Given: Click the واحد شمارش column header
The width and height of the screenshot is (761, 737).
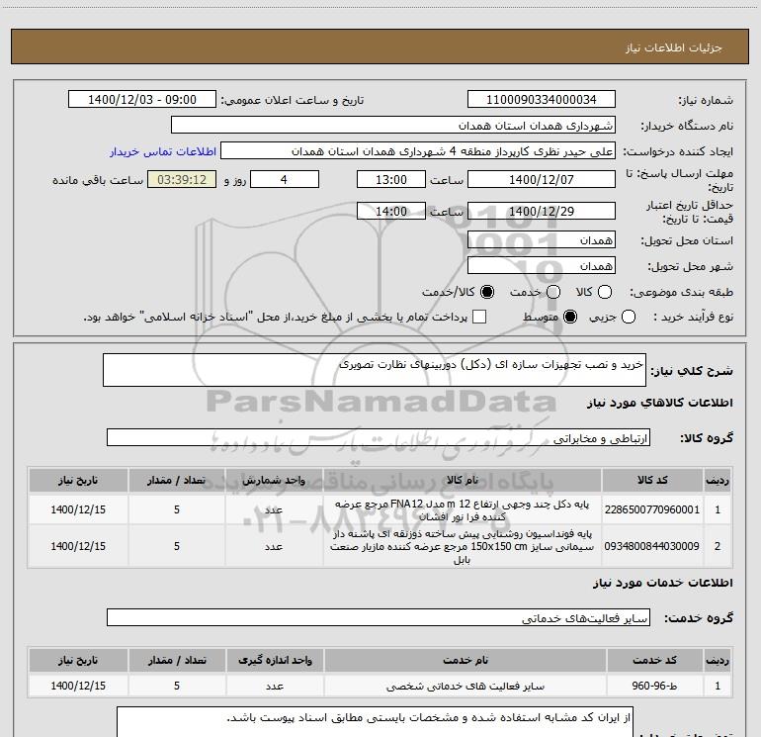Looking at the screenshot, I should click(274, 480).
